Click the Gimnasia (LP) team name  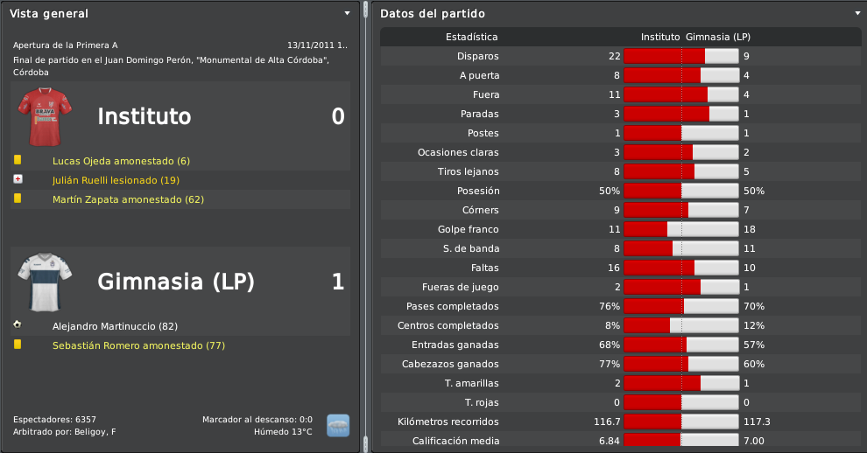[x=176, y=282]
